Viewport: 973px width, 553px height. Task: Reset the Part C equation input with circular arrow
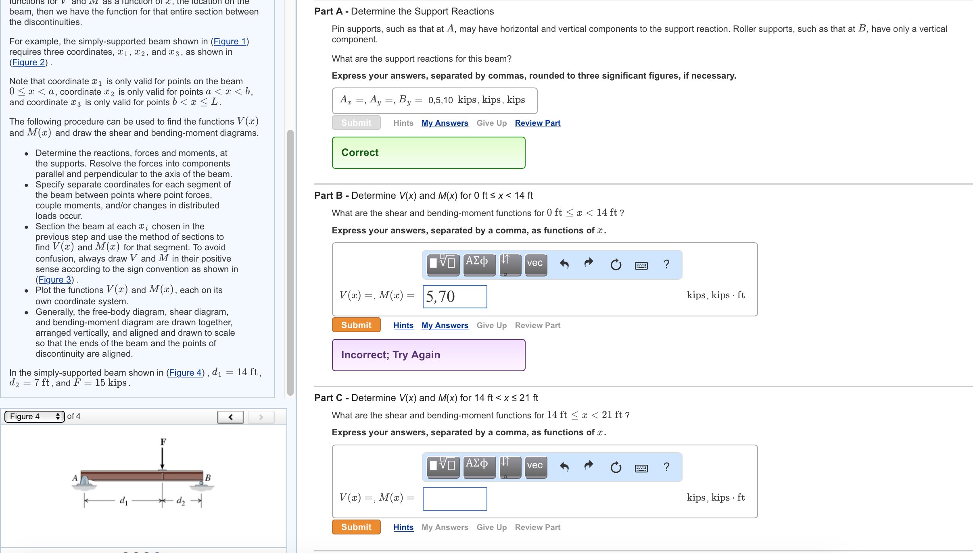click(615, 467)
